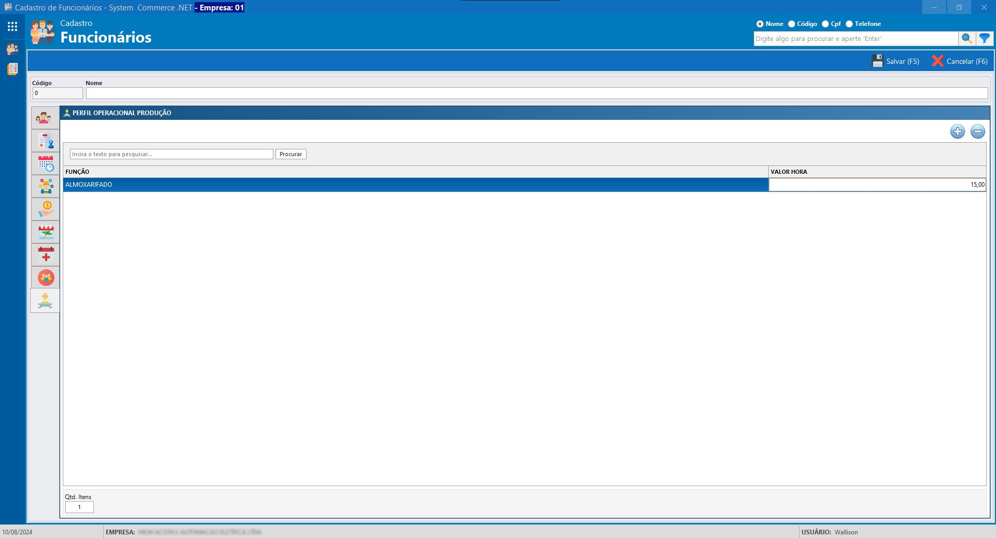Screen dimensions: 996x538
Task: Sort by VALOR HORA column header
Action: pos(877,172)
